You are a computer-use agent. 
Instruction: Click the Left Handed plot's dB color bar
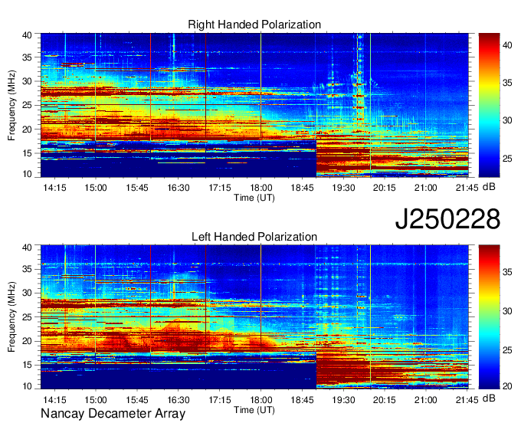(x=489, y=317)
